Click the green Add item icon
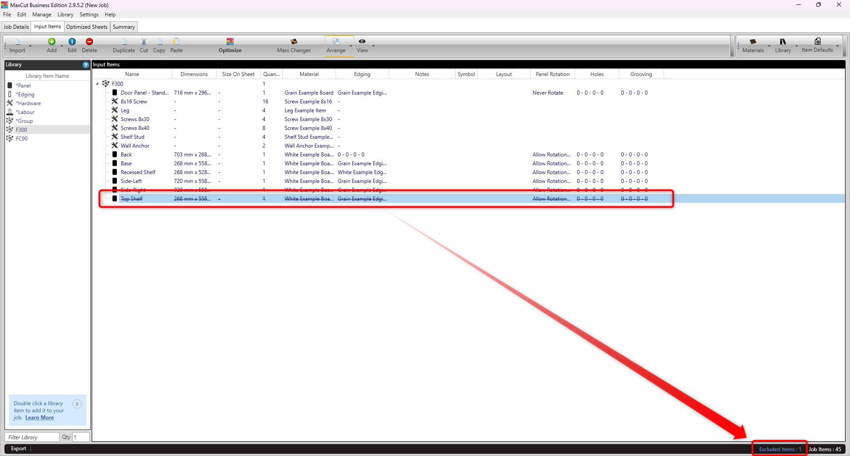 tap(52, 42)
